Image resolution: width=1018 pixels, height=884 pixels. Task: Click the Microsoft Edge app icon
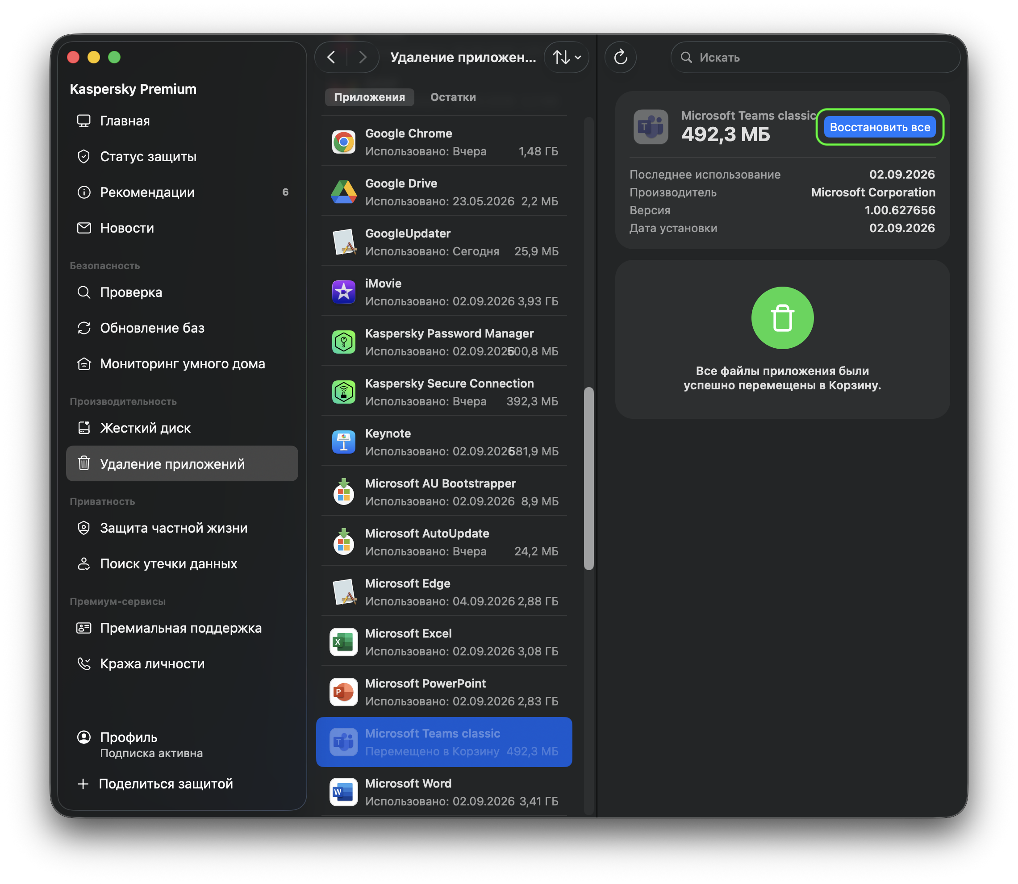click(344, 592)
